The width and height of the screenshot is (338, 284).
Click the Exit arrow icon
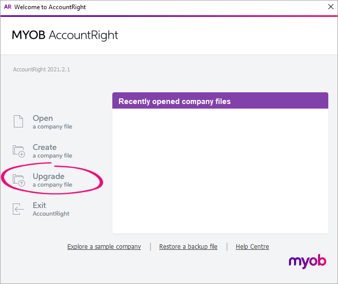point(18,209)
